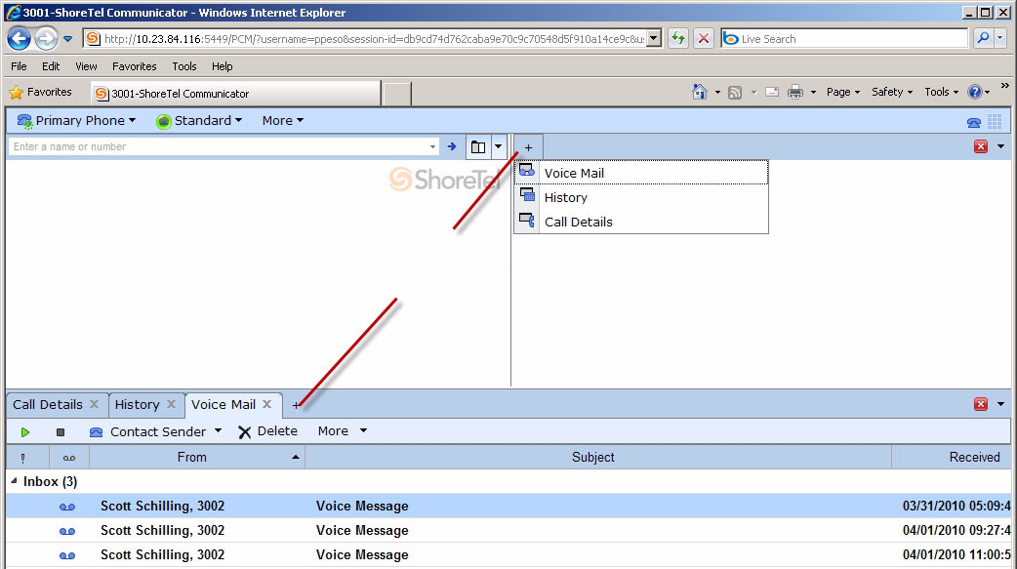
Task: Open the File menu
Action: pyautogui.click(x=19, y=66)
